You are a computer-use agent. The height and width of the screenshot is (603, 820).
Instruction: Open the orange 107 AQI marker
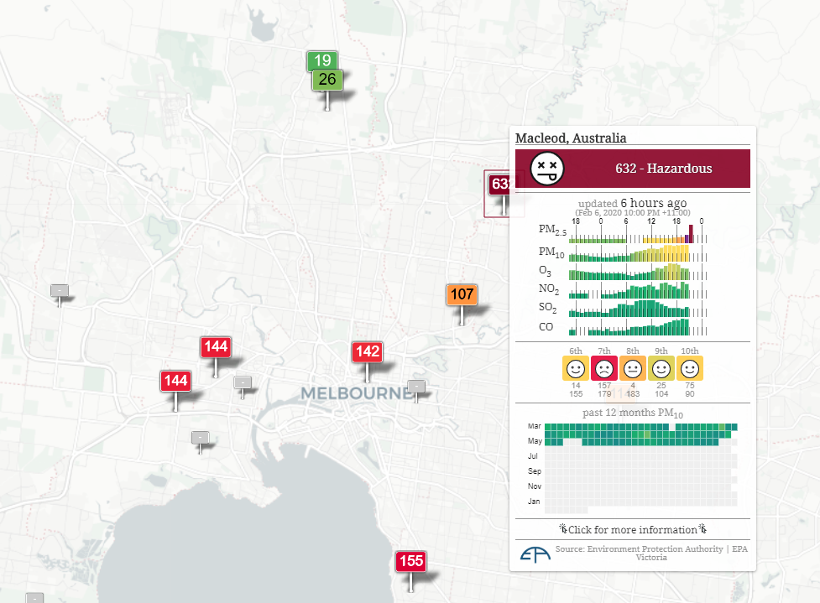pos(462,294)
